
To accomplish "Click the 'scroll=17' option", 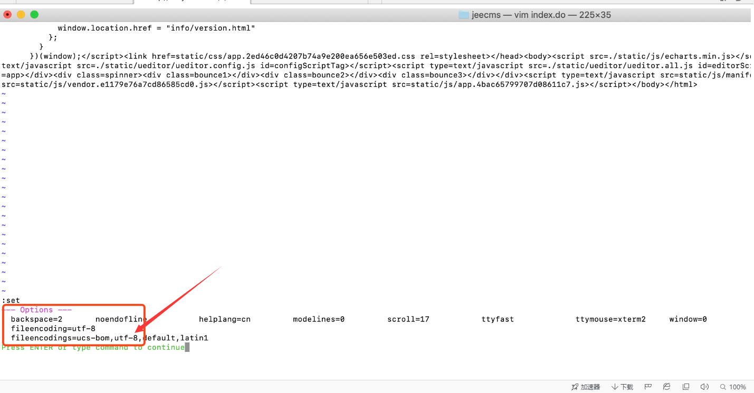I will pyautogui.click(x=408, y=319).
